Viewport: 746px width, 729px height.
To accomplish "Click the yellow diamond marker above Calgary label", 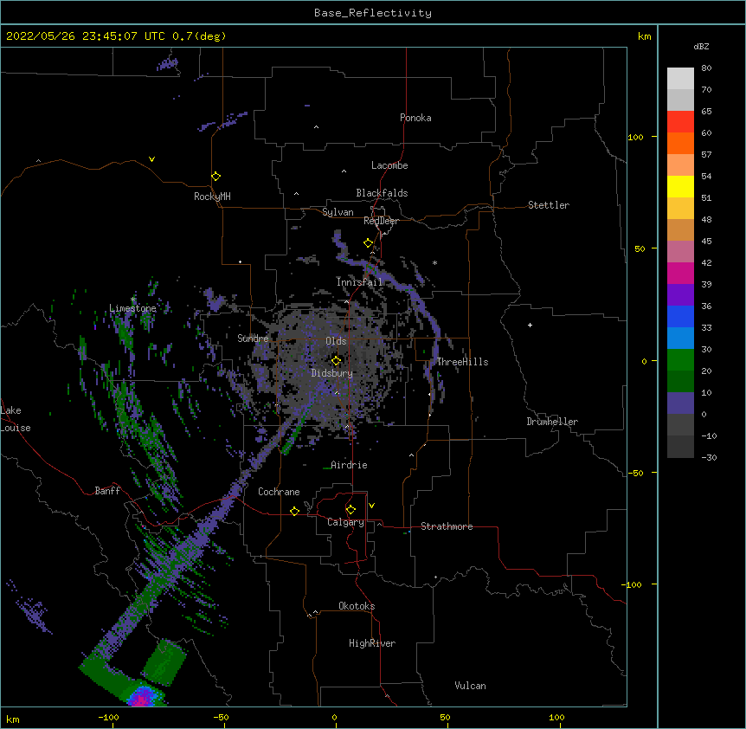I will pyautogui.click(x=350, y=510).
